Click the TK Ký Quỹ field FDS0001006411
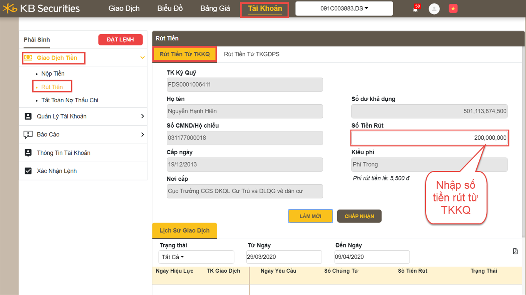The width and height of the screenshot is (526, 295). click(245, 85)
